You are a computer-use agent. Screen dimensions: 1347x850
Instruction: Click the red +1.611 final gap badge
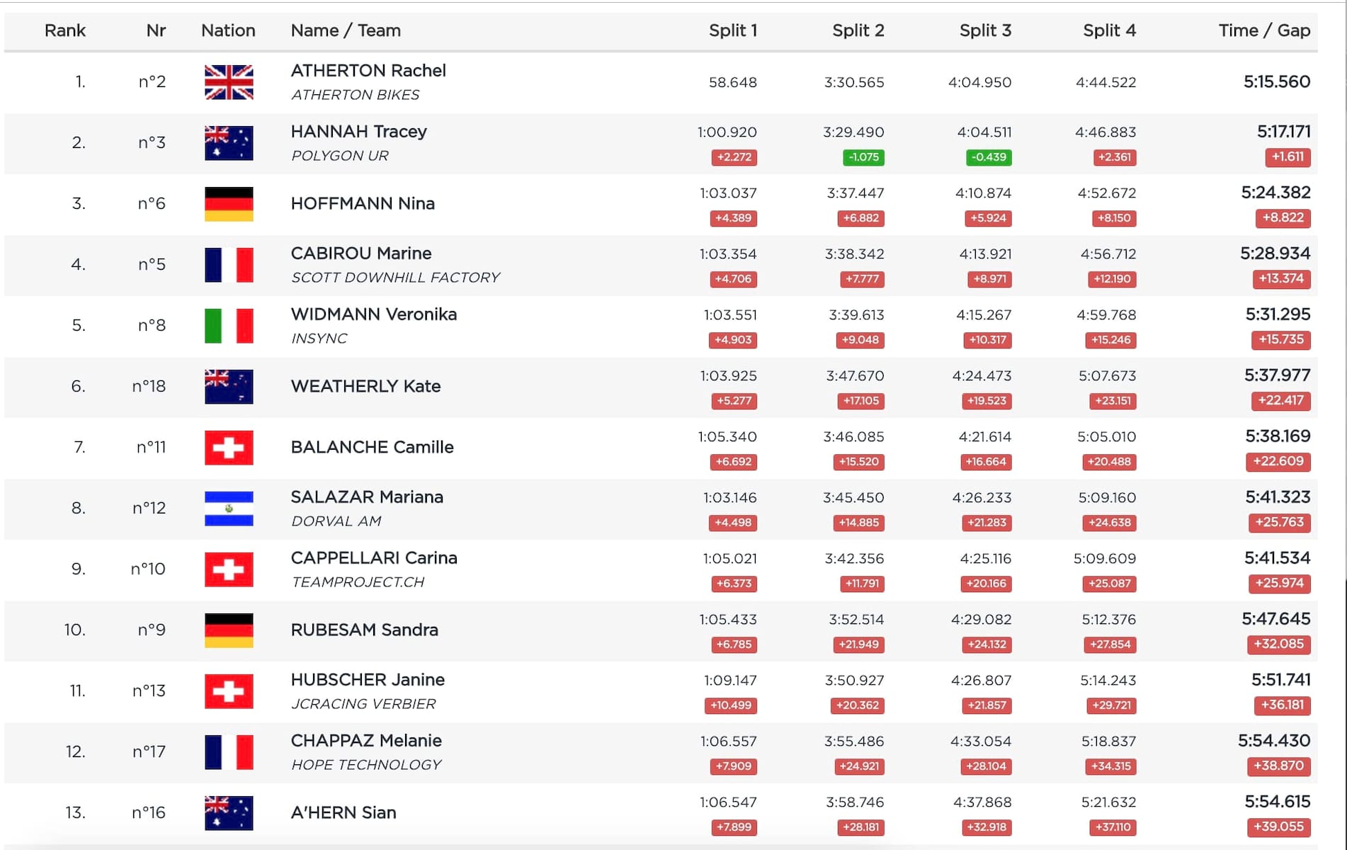1287,157
